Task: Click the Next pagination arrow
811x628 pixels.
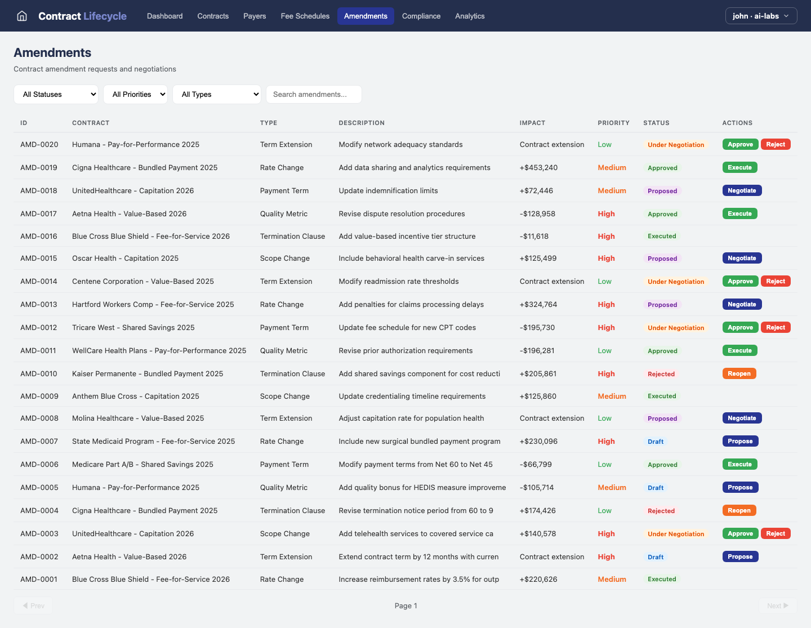Action: pyautogui.click(x=777, y=605)
